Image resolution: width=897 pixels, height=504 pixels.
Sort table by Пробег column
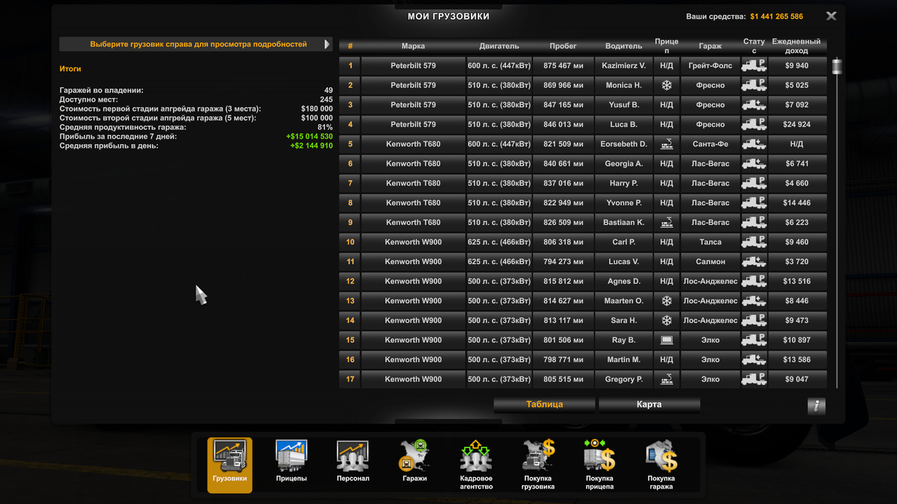(x=563, y=46)
